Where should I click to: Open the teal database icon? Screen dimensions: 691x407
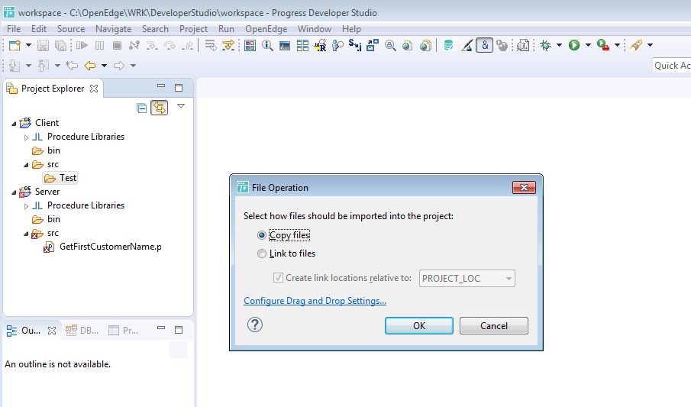point(448,45)
